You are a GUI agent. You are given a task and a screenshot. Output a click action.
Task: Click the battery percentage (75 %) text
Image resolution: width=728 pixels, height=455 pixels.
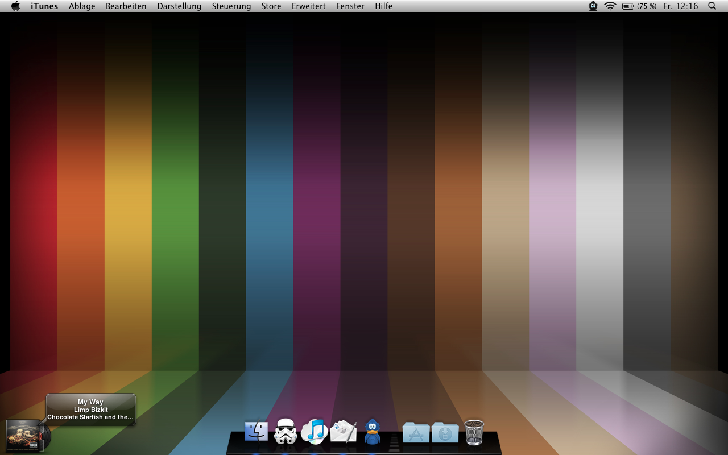pos(647,6)
